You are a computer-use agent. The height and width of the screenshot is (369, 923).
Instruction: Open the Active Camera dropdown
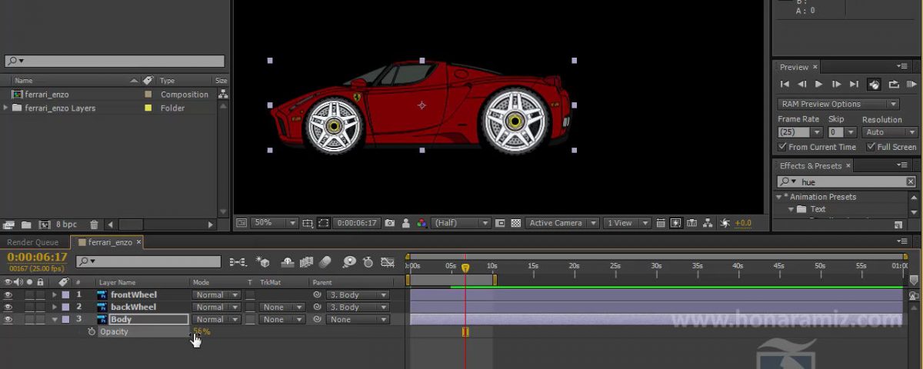tap(563, 223)
